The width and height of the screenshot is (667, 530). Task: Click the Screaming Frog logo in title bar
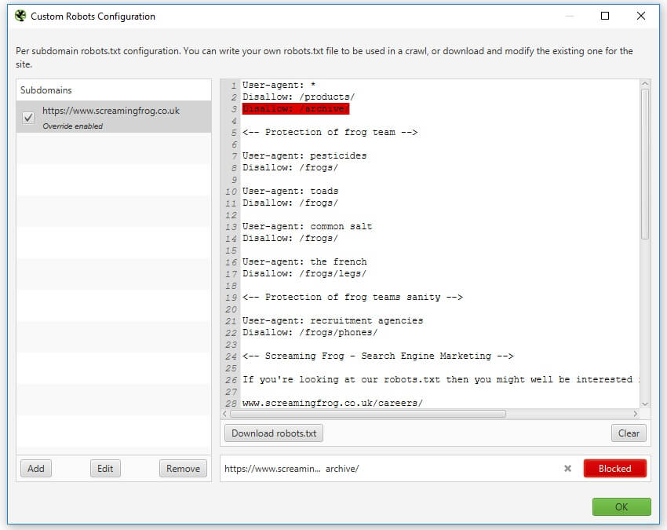point(20,16)
